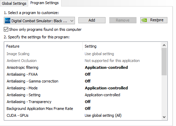Click the scroll down arrow of settings list
Viewport: 176px width, 126px height.
[164, 117]
